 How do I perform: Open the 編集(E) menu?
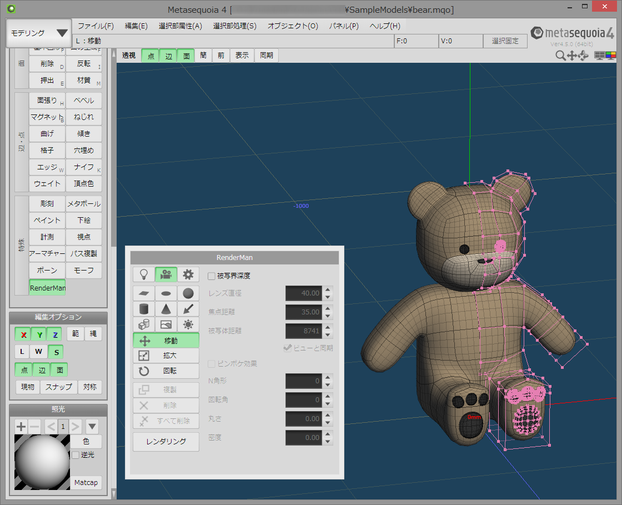click(136, 26)
